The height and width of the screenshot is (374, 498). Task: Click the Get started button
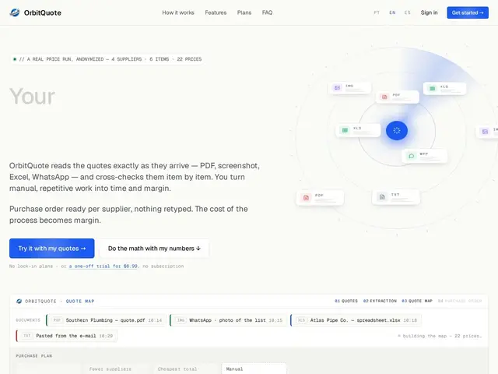point(468,12)
